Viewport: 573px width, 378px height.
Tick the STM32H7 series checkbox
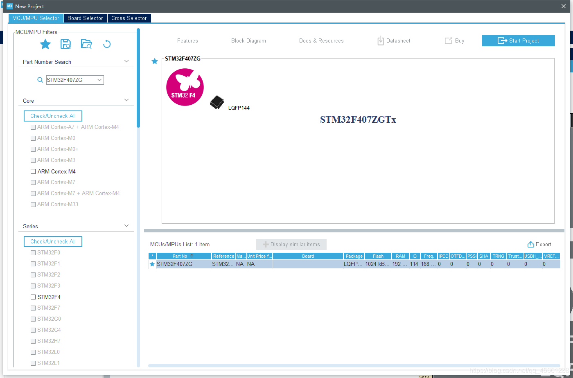click(33, 341)
